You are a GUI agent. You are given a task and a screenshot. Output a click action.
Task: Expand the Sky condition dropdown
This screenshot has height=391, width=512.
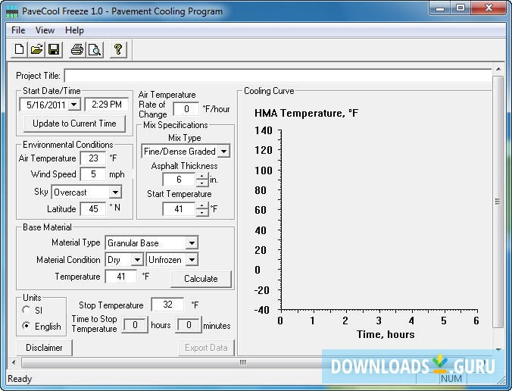[x=115, y=192]
